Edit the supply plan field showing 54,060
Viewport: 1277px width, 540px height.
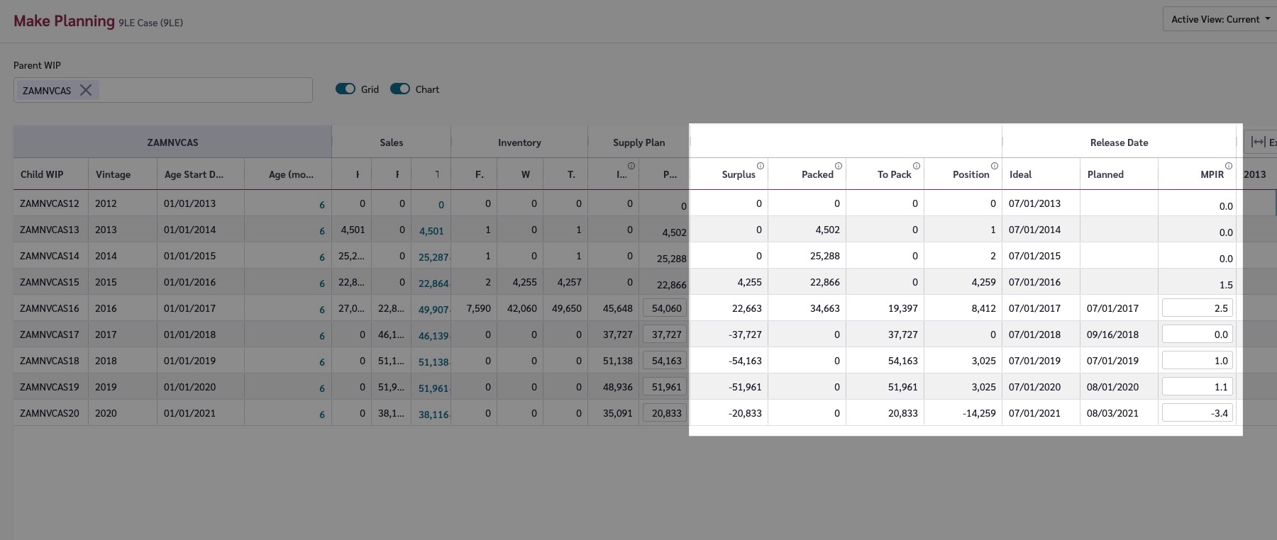665,308
